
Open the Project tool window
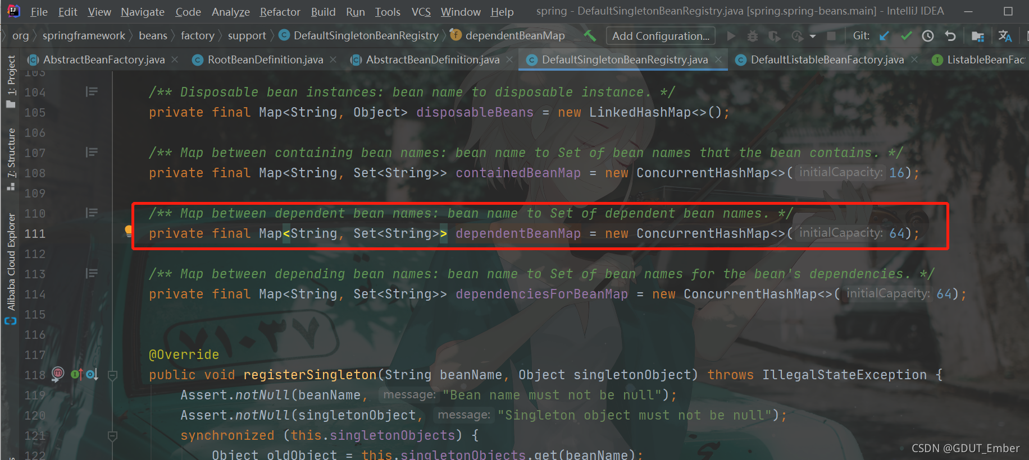pos(11,81)
